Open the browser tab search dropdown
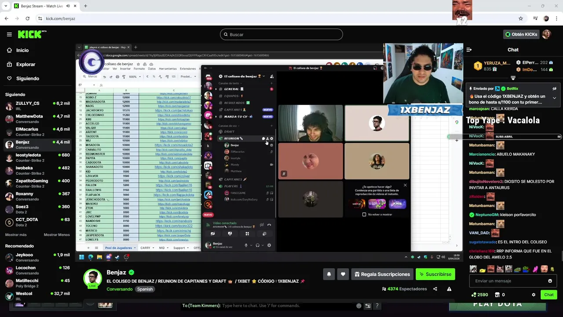 [5, 6]
